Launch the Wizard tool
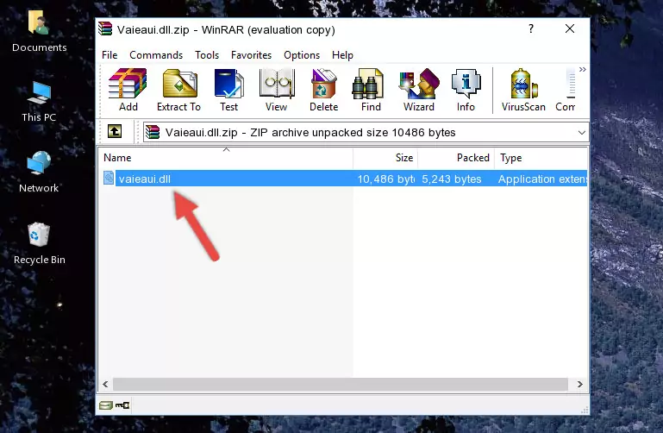Screen dimensions: 663x433 pos(419,90)
